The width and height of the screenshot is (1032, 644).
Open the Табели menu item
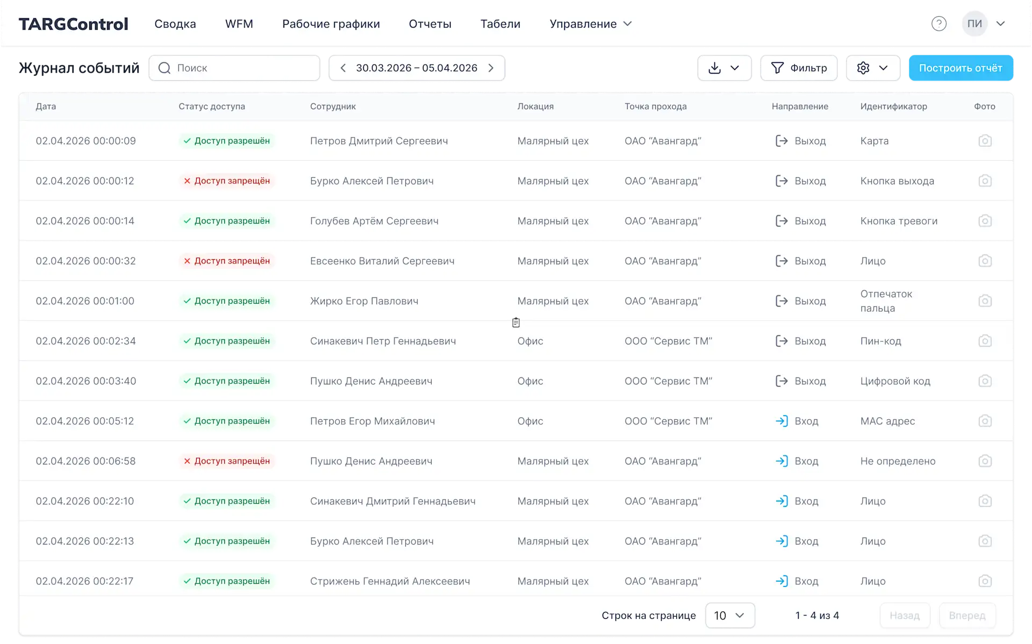[500, 24]
